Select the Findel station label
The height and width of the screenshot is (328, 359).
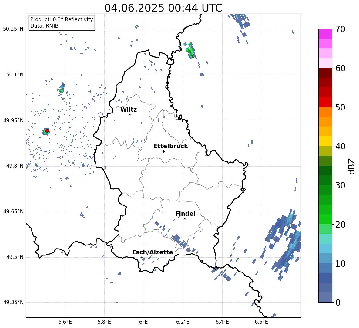(x=185, y=214)
